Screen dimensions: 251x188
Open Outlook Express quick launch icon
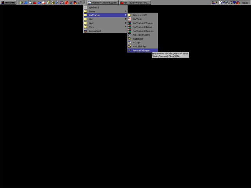coord(30,3)
